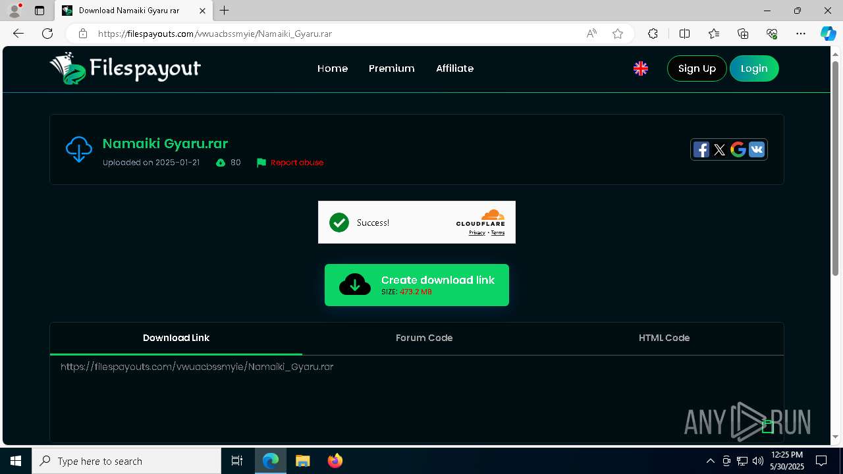Share file on Facebook icon
The width and height of the screenshot is (843, 474).
coord(701,149)
